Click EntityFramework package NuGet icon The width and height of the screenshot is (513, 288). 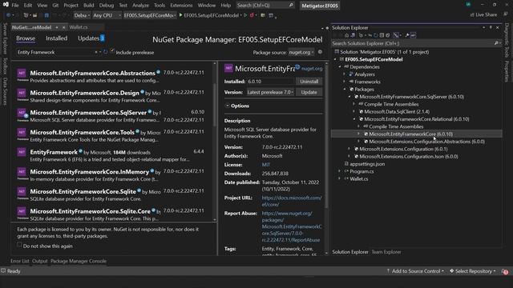coord(22,153)
